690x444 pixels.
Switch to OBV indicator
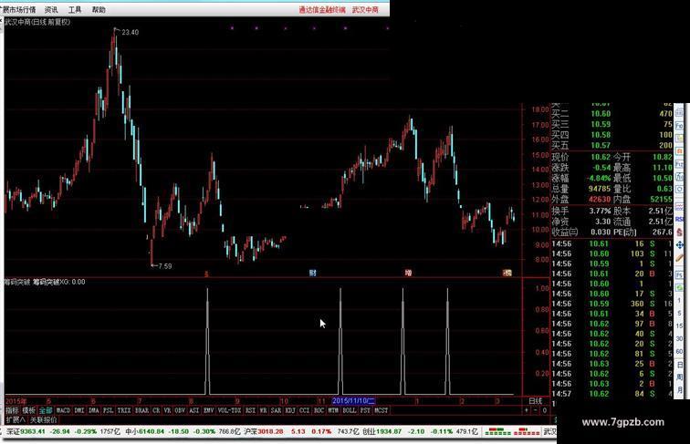(180, 410)
